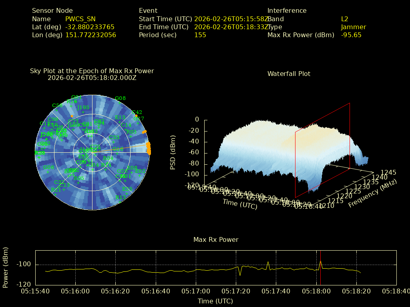Click the 05:17:00 tick on the power chart
The width and height of the screenshot is (410, 307).
[196, 291]
